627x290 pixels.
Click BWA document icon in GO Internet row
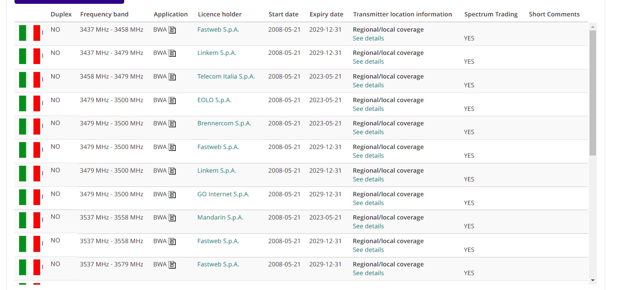(x=172, y=195)
